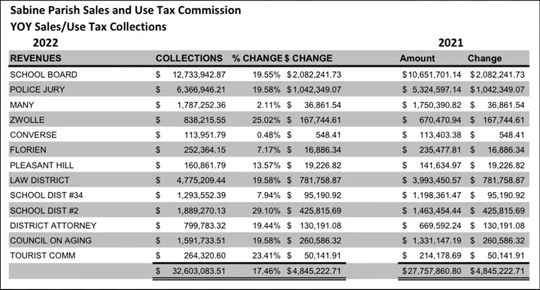The image size is (540, 290).
Task: Click the TOURIST COMM row label
Action: click(x=43, y=255)
